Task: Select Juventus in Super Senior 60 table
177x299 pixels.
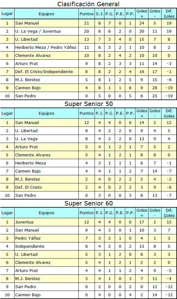Action: pos(24,222)
